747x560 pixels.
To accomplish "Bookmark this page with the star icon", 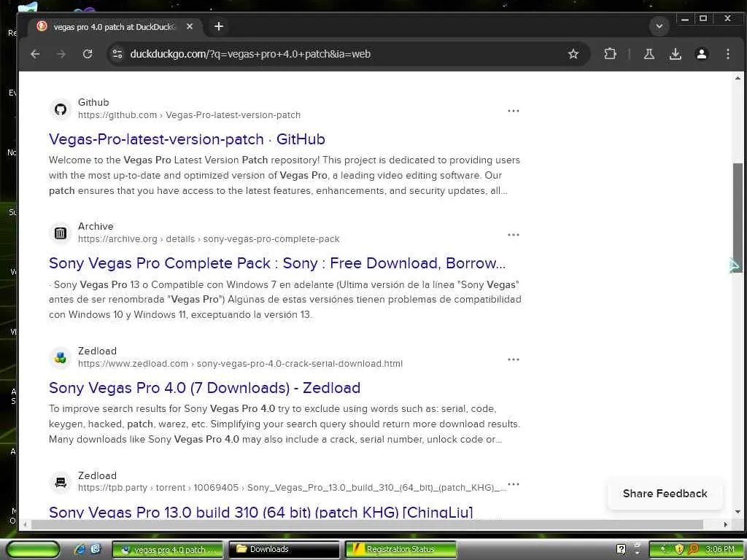I will pyautogui.click(x=573, y=54).
